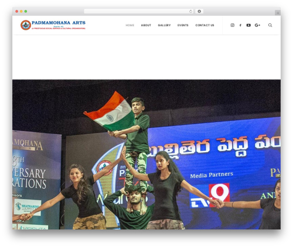Image resolution: width=293 pixels, height=247 pixels.
Task: Open the Contact Us menu item
Action: coord(205,25)
